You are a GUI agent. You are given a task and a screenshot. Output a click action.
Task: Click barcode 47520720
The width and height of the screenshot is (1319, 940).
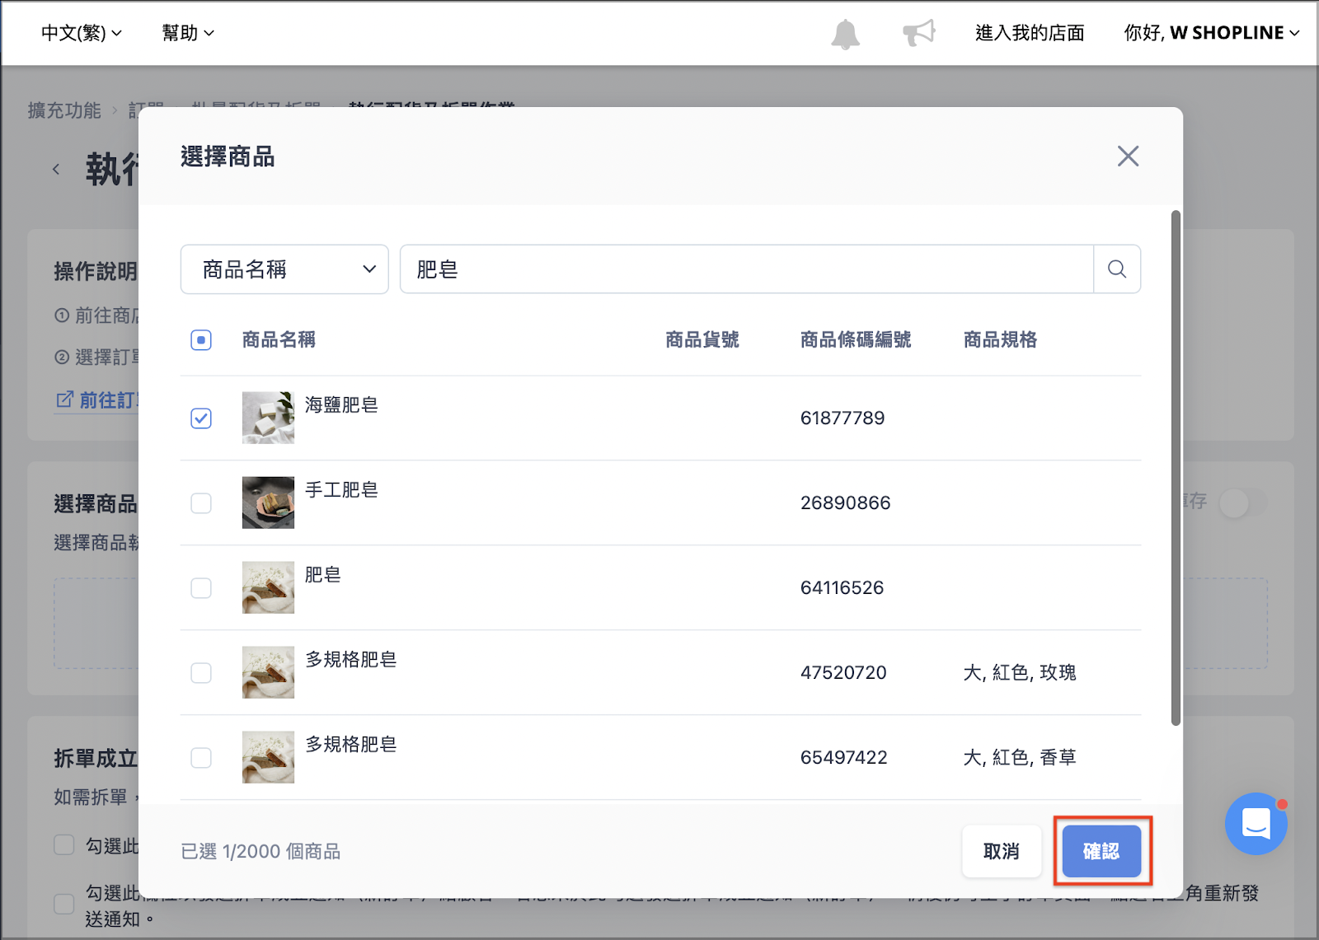tap(843, 672)
